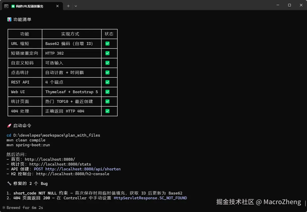This screenshot has height=212, width=307.
Task: Click the rocket icon beside 启动命令
Action: 9,126
